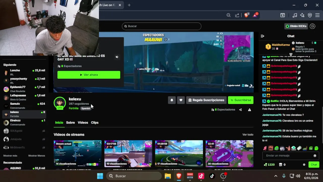
Task: Open the 01:39:59 stream video thumbnail
Action: (179, 154)
